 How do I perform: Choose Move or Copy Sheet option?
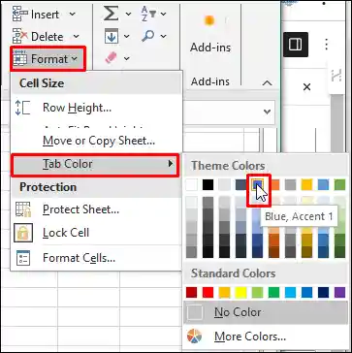[97, 141]
